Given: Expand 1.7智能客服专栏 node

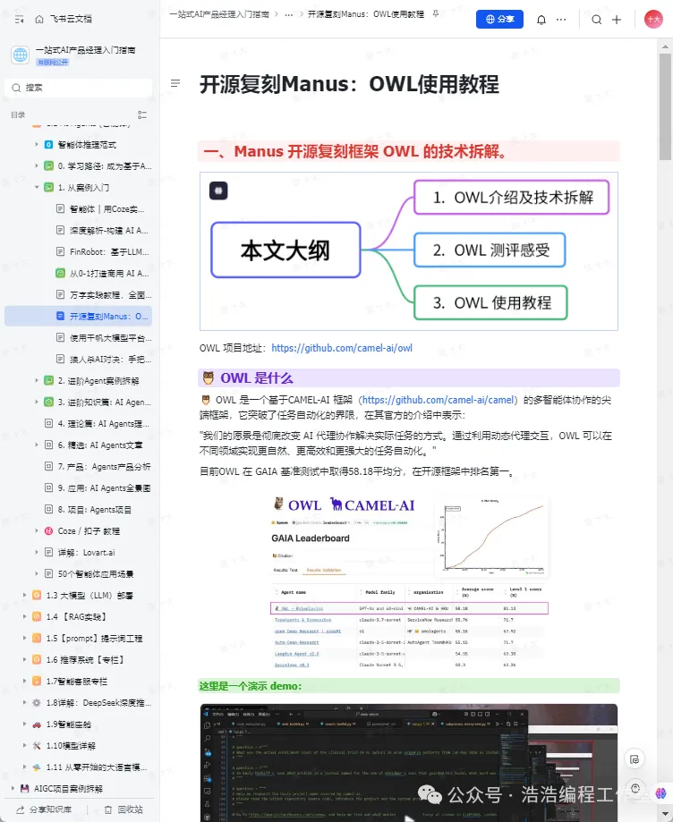Looking at the screenshot, I should click(24, 682).
